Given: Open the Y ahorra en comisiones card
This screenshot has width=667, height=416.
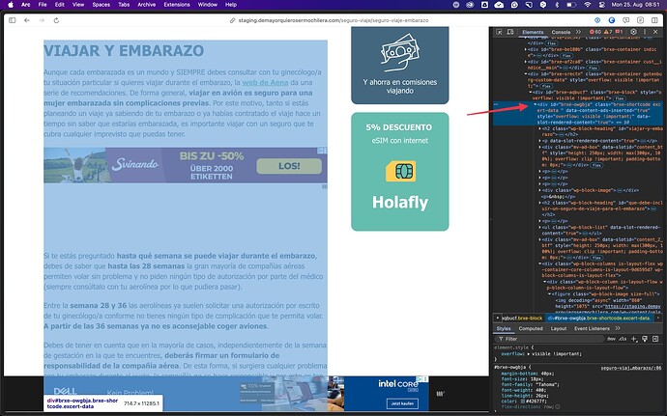Looking at the screenshot, I should point(400,65).
